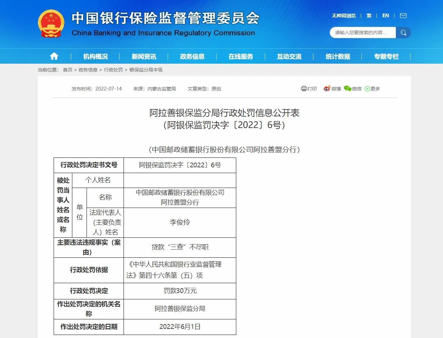The width and height of the screenshot is (443, 338).
Task: Click the 无障碍浏览 link
Action: 344,16
